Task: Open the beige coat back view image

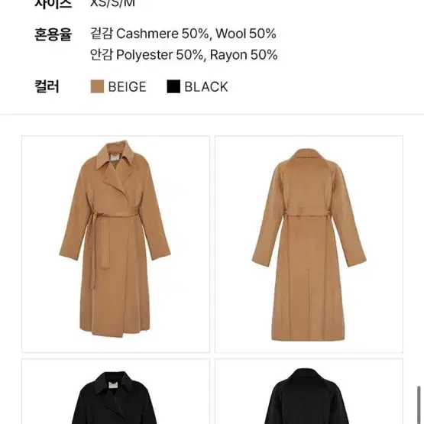Action: (309, 244)
